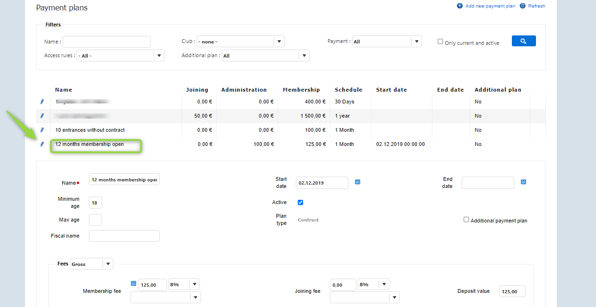
Task: Click the Refresh link
Action: pyautogui.click(x=536, y=6)
